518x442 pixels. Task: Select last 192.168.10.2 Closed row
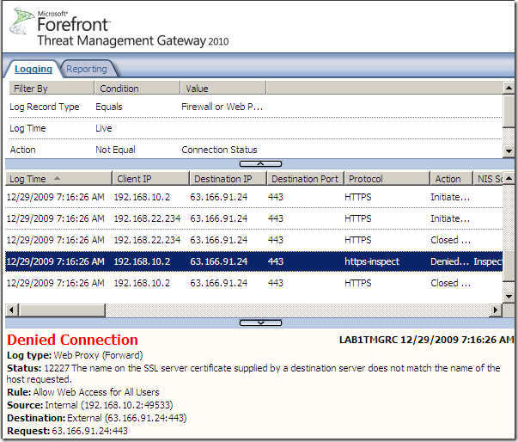pos(253,283)
